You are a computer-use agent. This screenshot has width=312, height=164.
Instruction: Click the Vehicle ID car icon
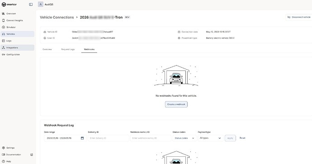point(45,32)
